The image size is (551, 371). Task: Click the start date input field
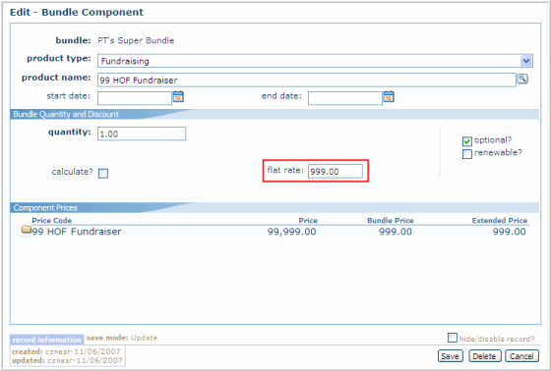click(x=135, y=98)
